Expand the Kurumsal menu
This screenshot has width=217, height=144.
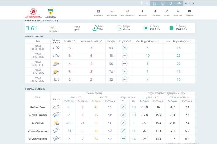[x=98, y=13]
